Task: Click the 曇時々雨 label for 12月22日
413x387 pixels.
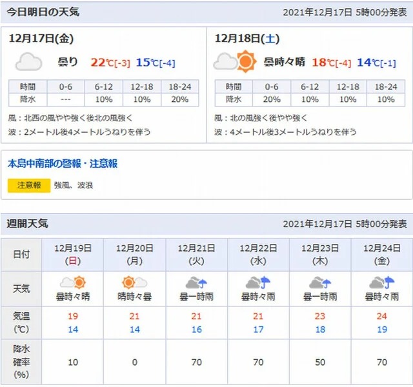Action: (258, 297)
